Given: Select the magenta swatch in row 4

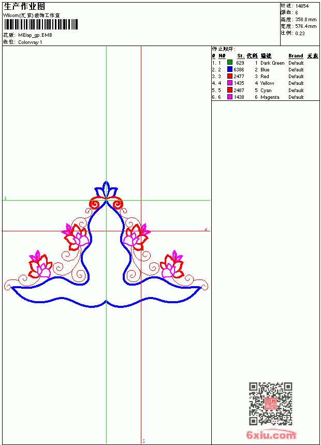Looking at the screenshot, I should coord(230,83).
